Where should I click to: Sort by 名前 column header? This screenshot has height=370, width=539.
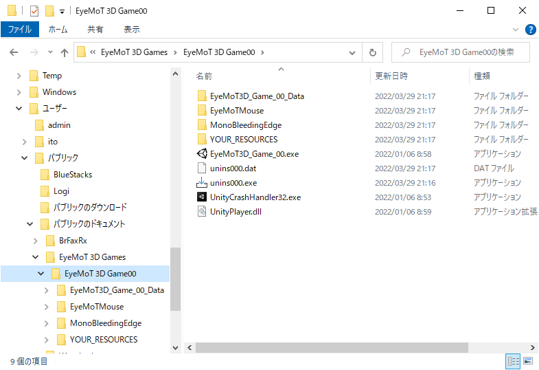point(204,76)
